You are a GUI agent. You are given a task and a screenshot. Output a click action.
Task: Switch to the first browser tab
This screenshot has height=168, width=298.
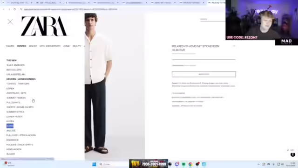(x=20, y=3)
